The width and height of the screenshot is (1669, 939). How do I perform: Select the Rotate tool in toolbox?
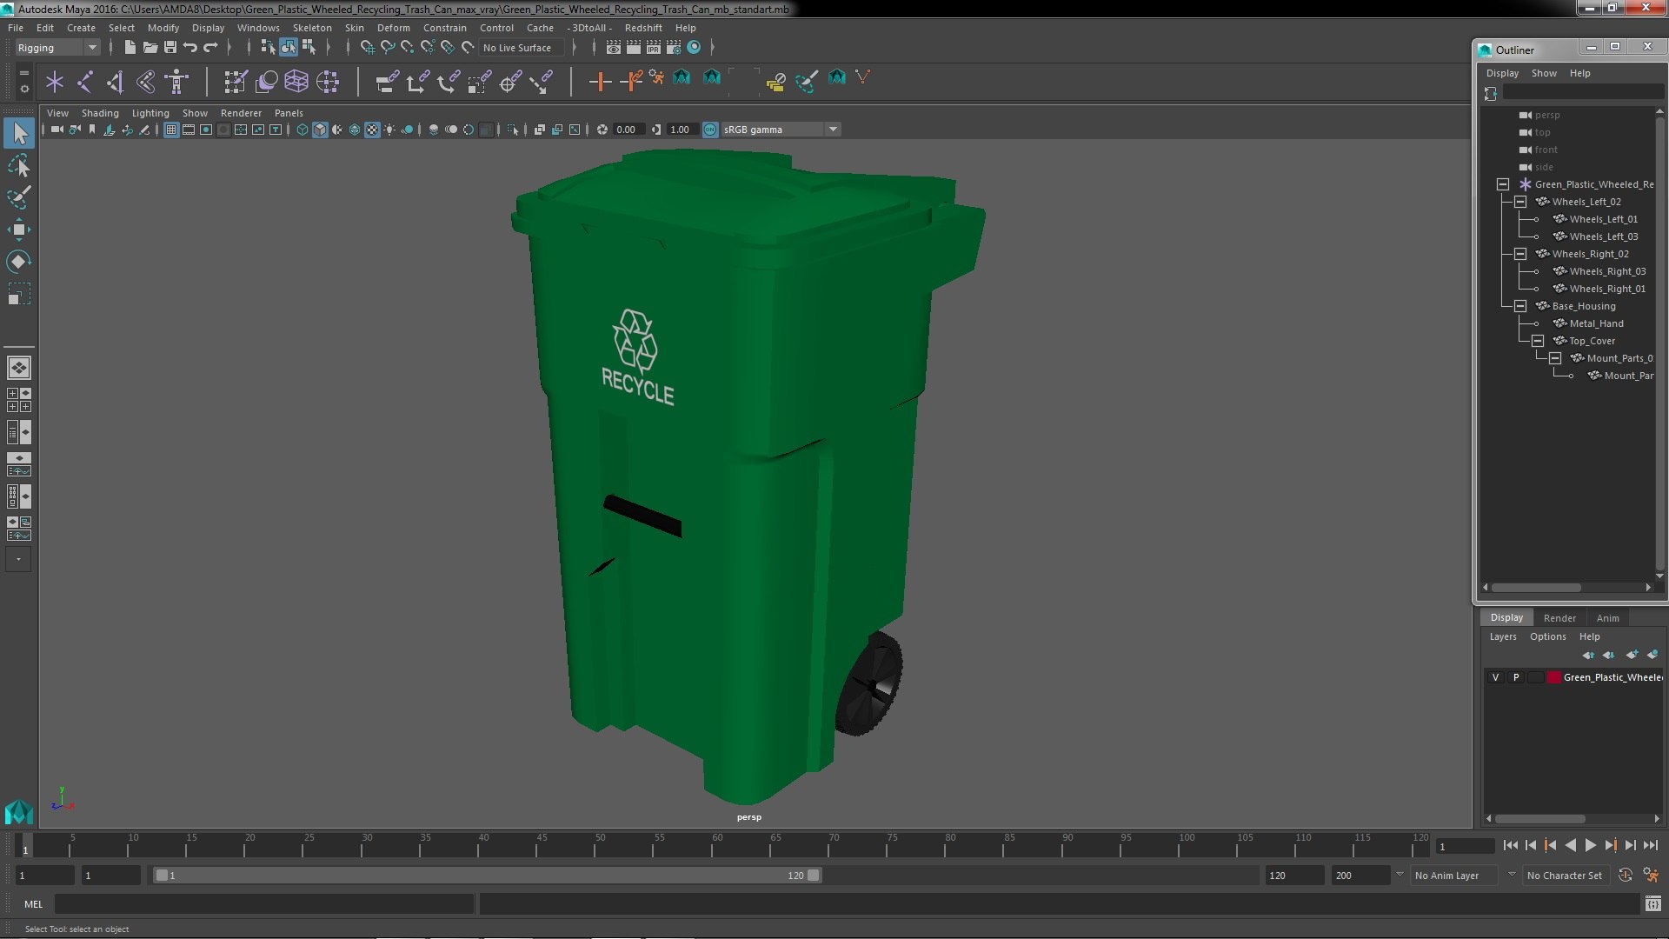[18, 262]
